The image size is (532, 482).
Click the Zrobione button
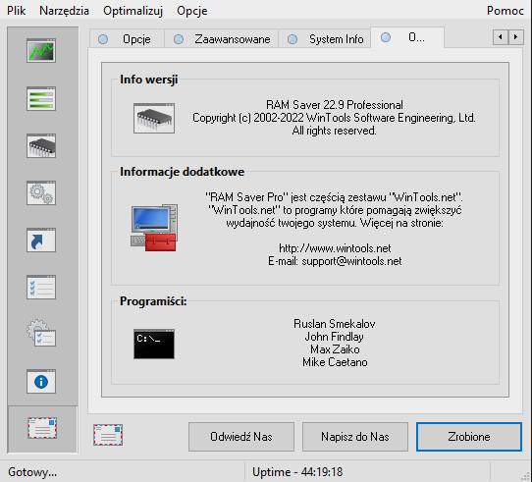469,437
